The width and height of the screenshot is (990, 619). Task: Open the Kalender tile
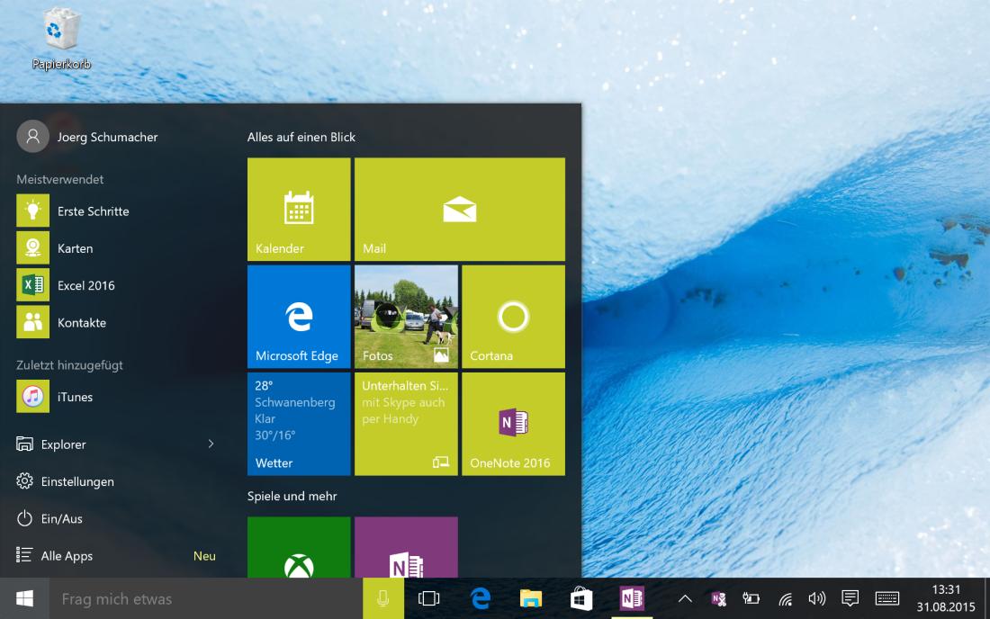[299, 210]
